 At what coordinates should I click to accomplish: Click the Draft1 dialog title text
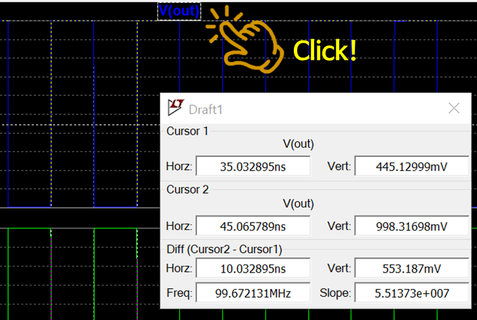tap(206, 110)
